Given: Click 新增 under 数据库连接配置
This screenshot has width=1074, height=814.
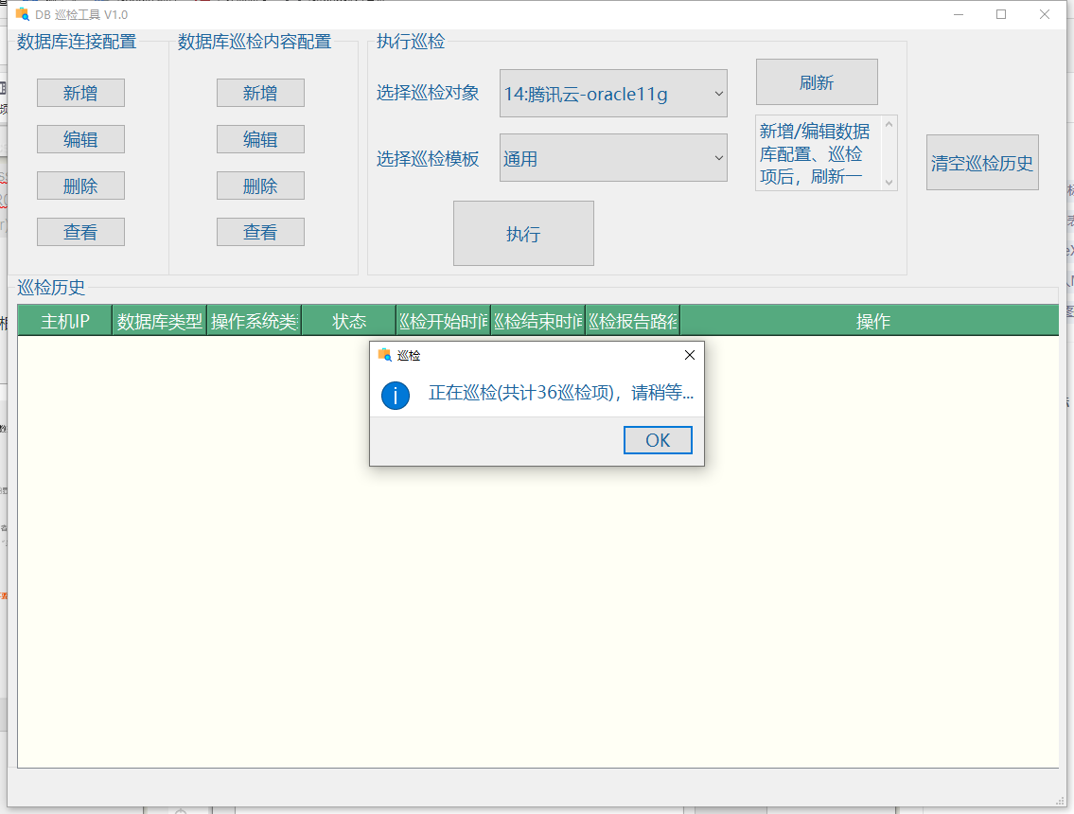Looking at the screenshot, I should (x=80, y=93).
